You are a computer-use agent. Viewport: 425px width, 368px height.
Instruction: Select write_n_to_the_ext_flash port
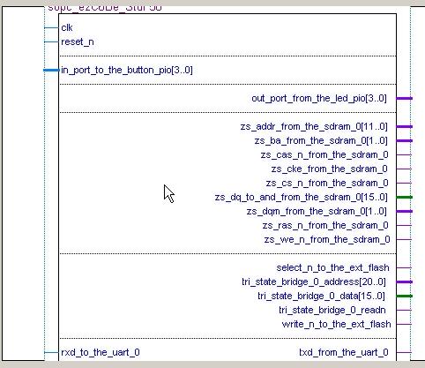click(337, 324)
